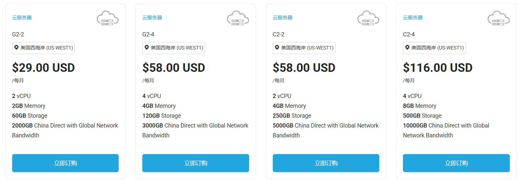This screenshot has width=518, height=180.
Task: Click the location pin icon on G2-4 card
Action: (x=147, y=48)
